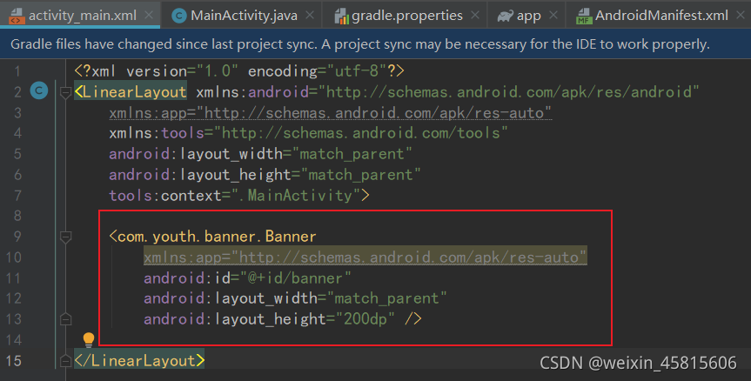Click the class icon on MainActivity.java tab
This screenshot has height=381, width=751.
tap(179, 17)
